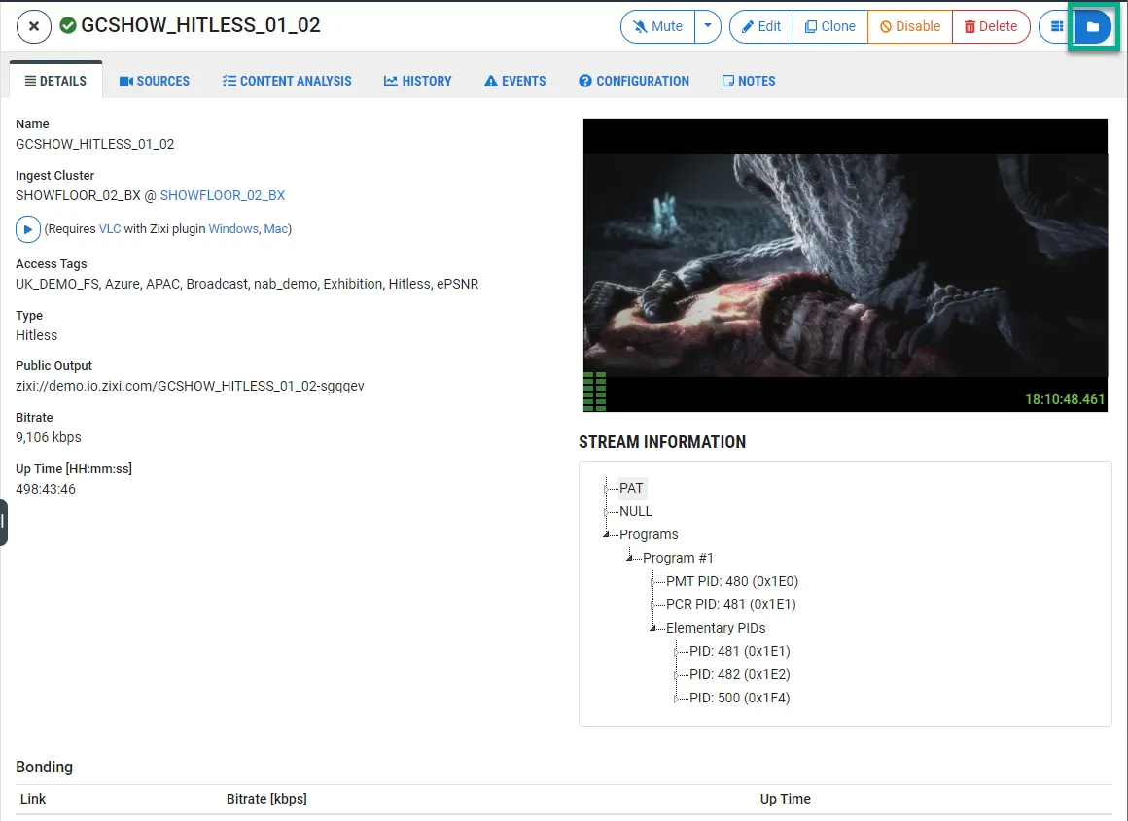
Task: Edit the channel
Action: (x=761, y=26)
